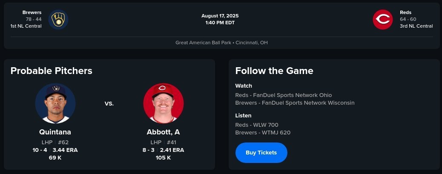The width and height of the screenshot is (442, 174).
Task: Select the Reds WLW 700 radio listing
Action: 256,125
